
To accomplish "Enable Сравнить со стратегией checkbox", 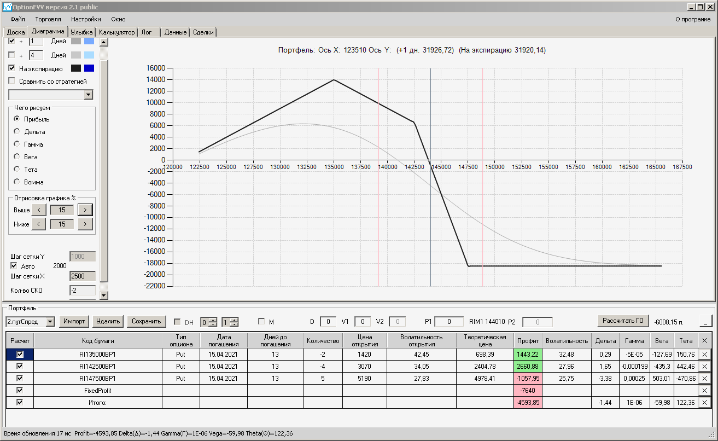I will click(11, 82).
